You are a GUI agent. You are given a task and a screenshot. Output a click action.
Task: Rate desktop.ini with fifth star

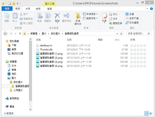(145, 46)
